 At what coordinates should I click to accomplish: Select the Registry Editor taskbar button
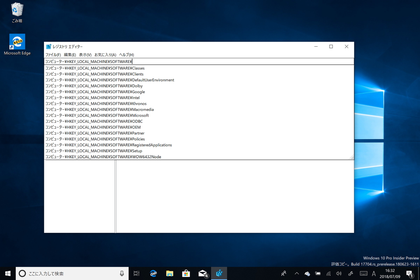219,273
